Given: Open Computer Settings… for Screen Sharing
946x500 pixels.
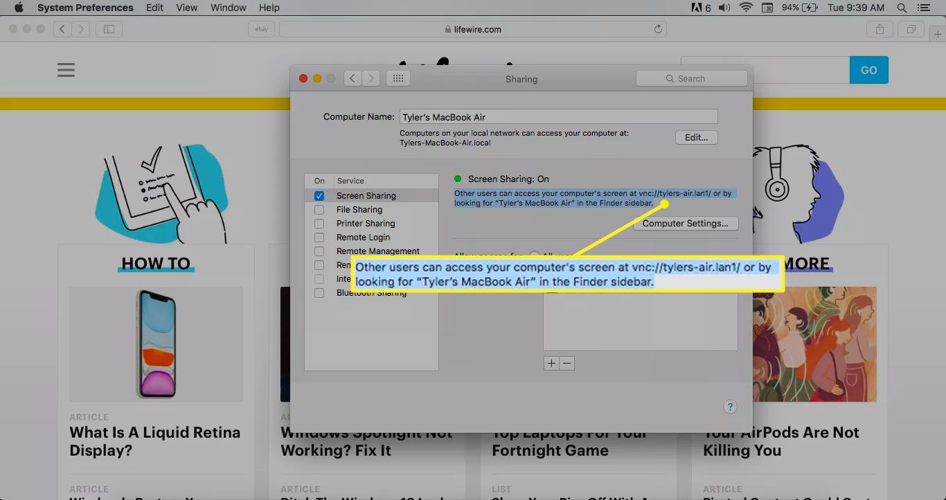Looking at the screenshot, I should [x=685, y=224].
